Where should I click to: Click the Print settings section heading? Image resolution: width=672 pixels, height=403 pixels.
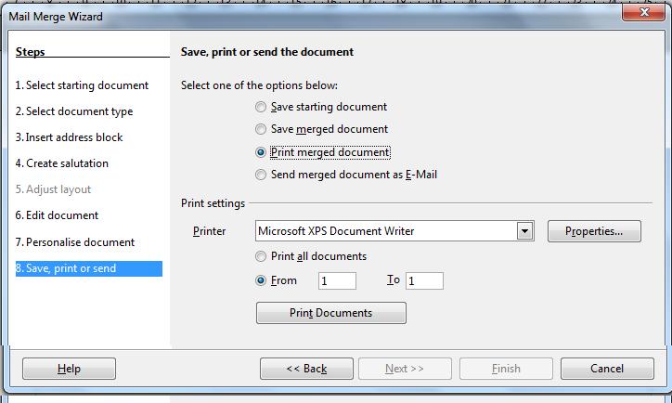click(213, 203)
